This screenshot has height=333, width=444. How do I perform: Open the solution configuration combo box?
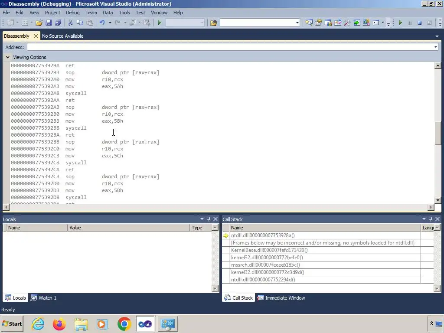[185, 23]
